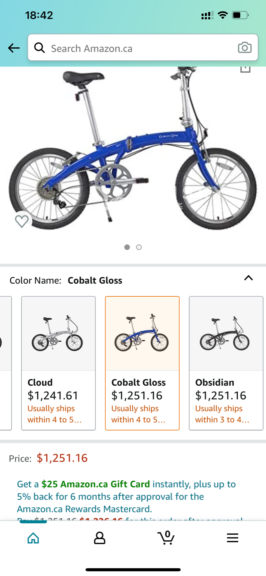The height and width of the screenshot is (576, 266).
Task: Tap the search magnifier icon
Action: point(40,48)
